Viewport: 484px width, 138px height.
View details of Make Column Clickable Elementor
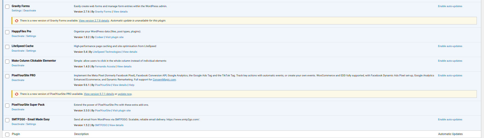tap(124, 67)
